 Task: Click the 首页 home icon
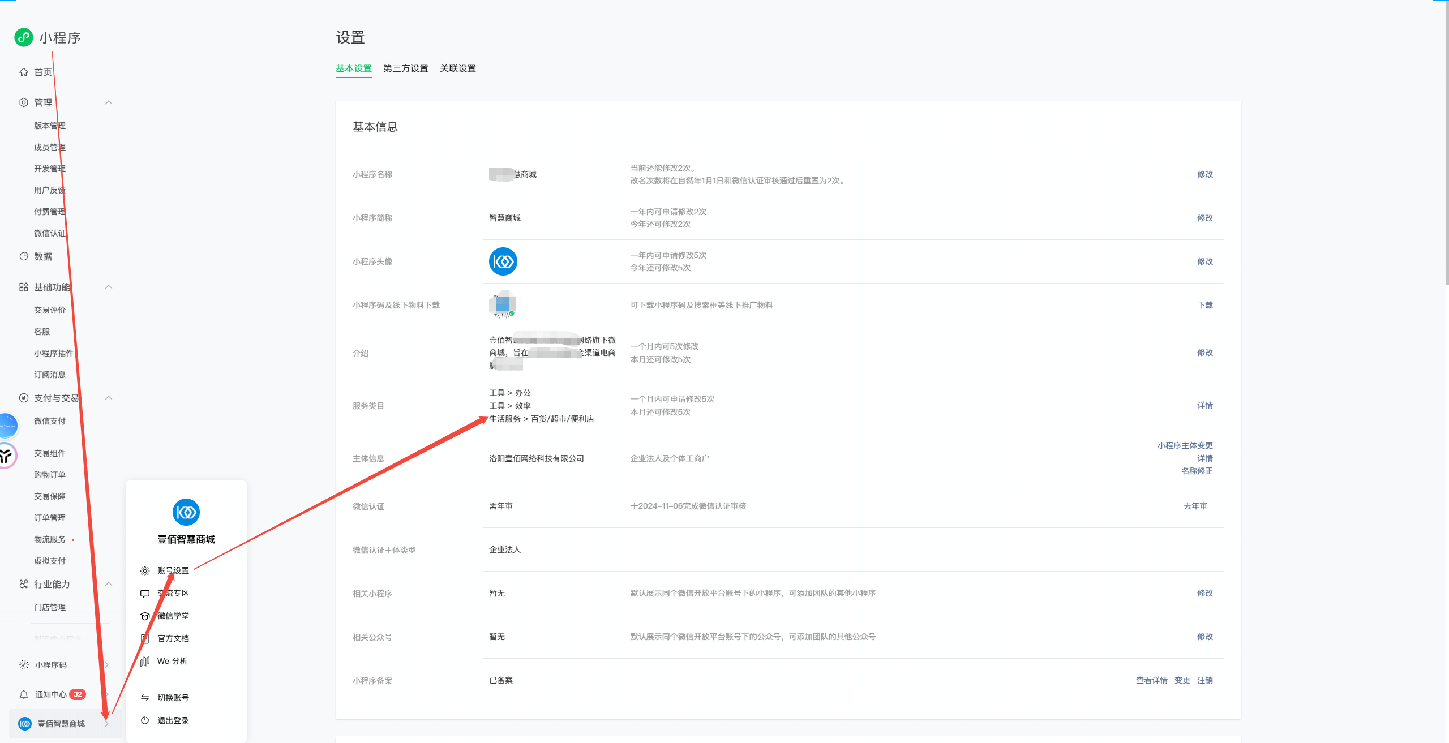pos(24,72)
